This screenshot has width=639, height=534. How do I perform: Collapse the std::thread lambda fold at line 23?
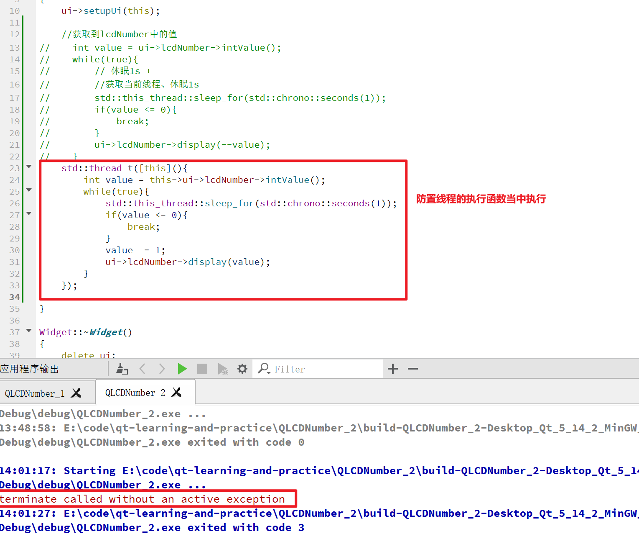(29, 167)
